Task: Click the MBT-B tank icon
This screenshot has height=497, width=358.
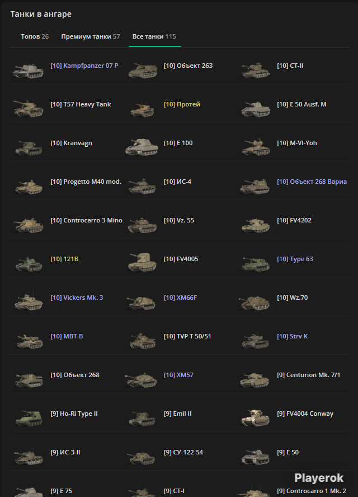Action: [x=29, y=341]
